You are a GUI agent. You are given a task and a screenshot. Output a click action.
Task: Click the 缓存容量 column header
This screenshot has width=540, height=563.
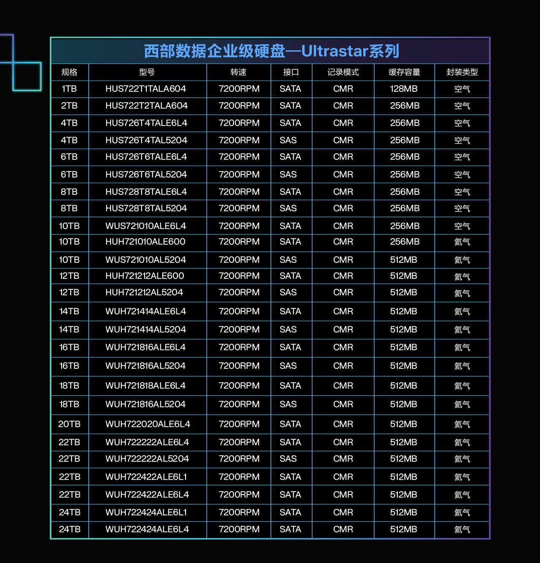(404, 72)
